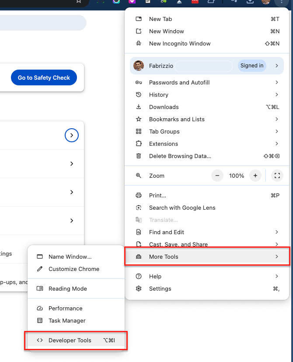Expand the History submenu arrow
Image resolution: width=293 pixels, height=362 pixels.
[x=277, y=95]
